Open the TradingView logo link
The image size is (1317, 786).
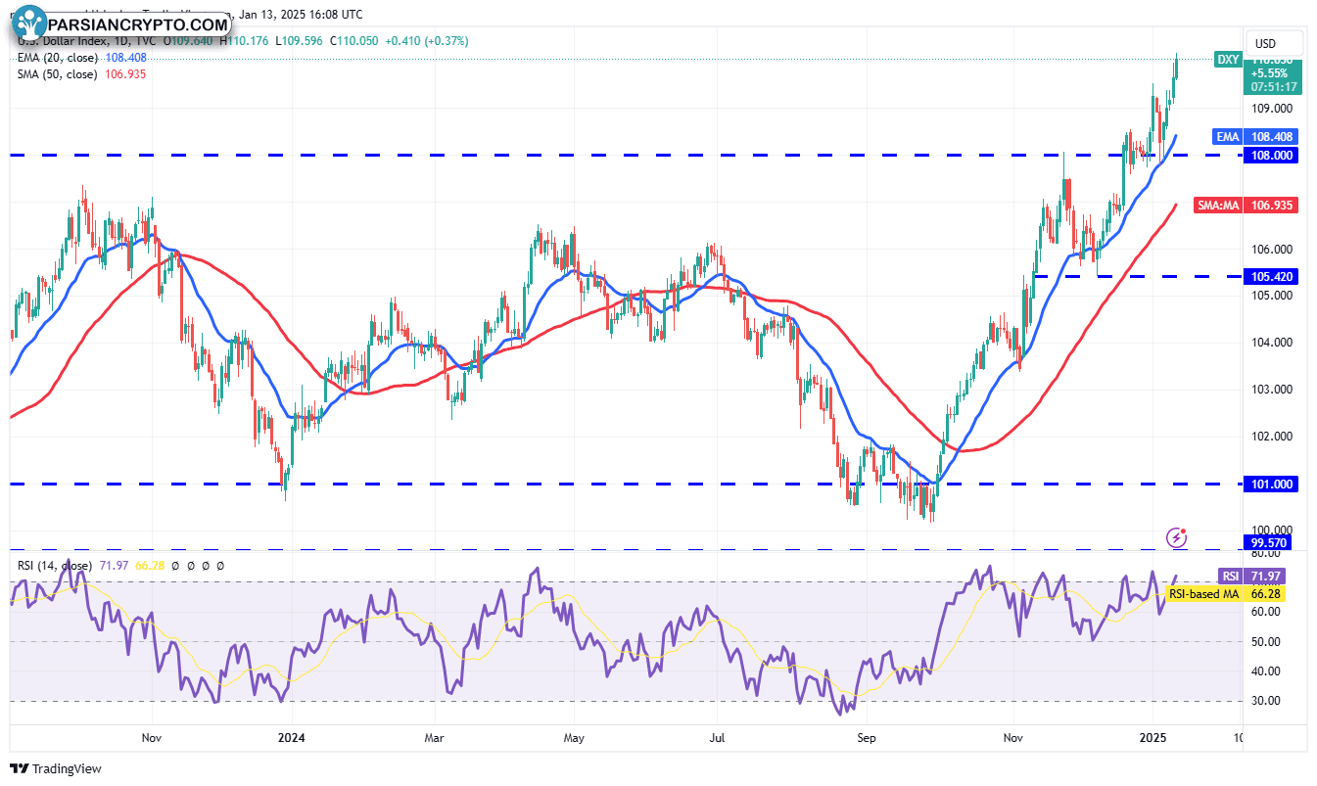point(56,768)
